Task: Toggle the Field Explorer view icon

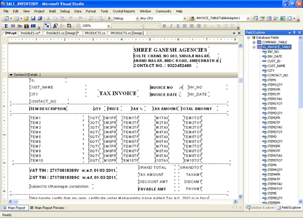Action: coord(47,26)
